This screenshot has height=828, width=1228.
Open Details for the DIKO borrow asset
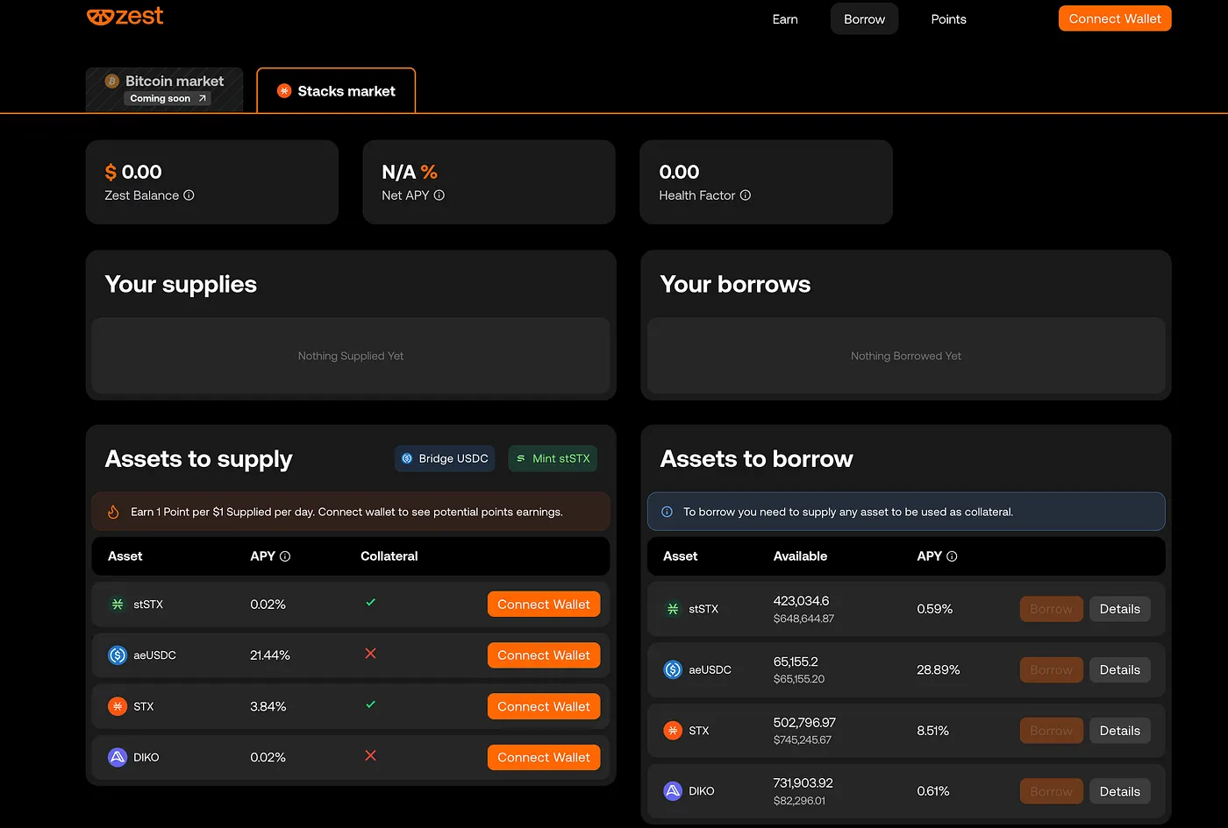pos(1119,791)
